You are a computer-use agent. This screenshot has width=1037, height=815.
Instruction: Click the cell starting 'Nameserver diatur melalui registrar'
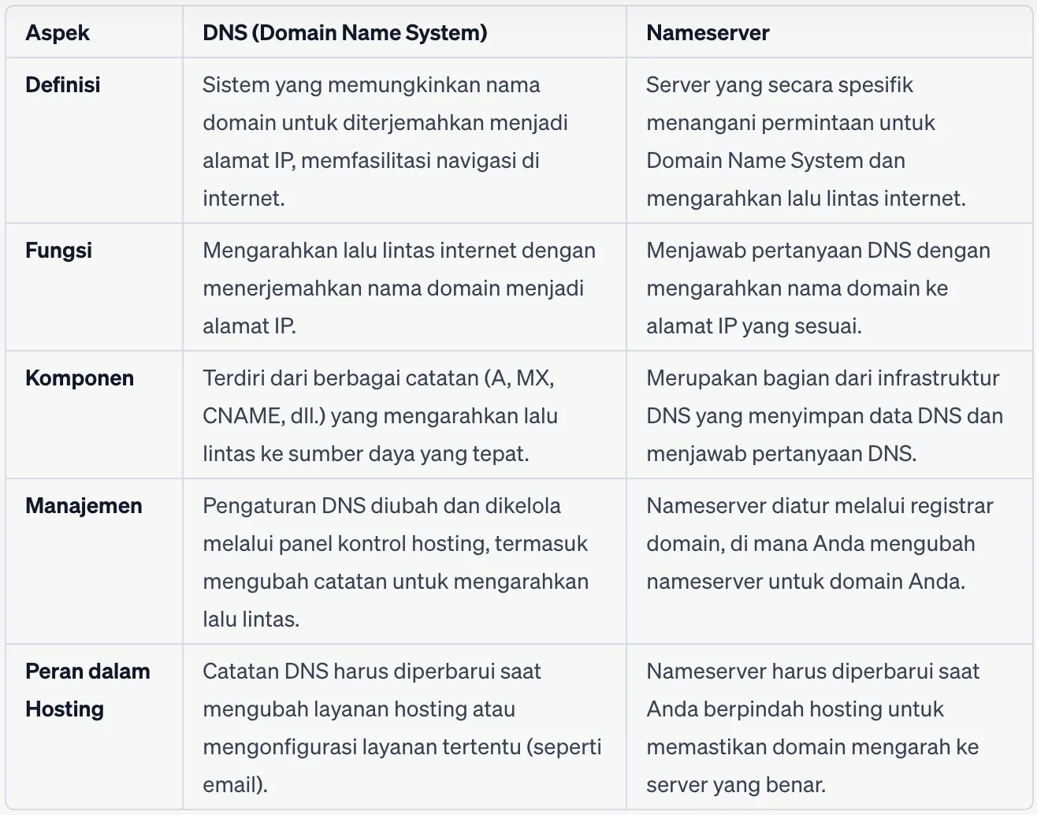820,543
